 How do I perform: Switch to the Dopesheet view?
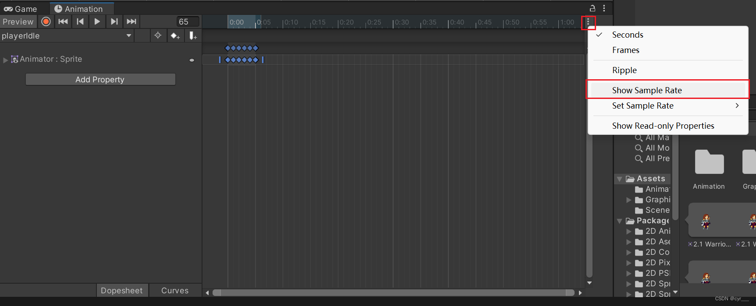[122, 290]
